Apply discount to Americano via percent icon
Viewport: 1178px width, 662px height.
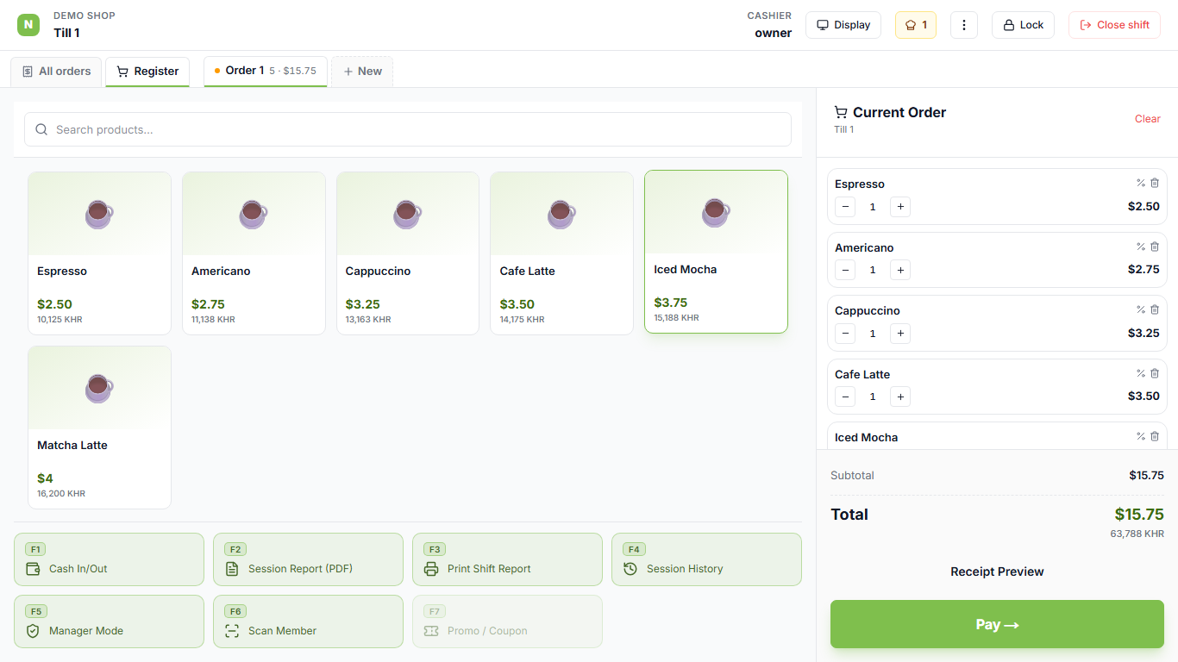coord(1141,247)
